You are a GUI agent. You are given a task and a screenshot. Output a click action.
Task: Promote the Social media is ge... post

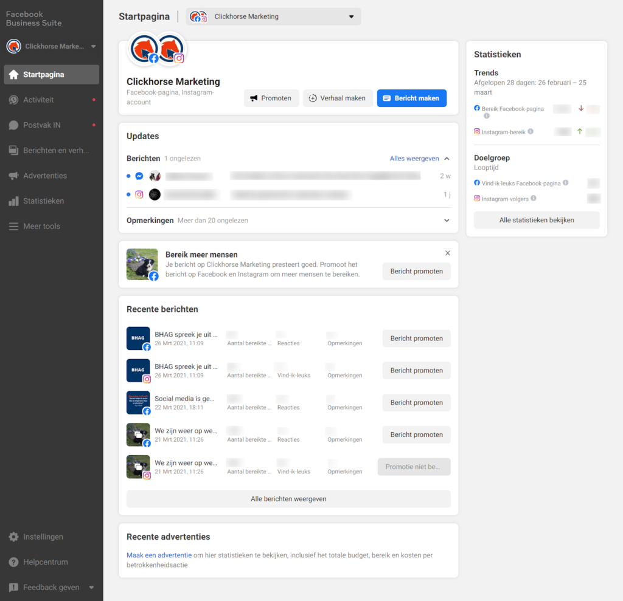click(416, 402)
